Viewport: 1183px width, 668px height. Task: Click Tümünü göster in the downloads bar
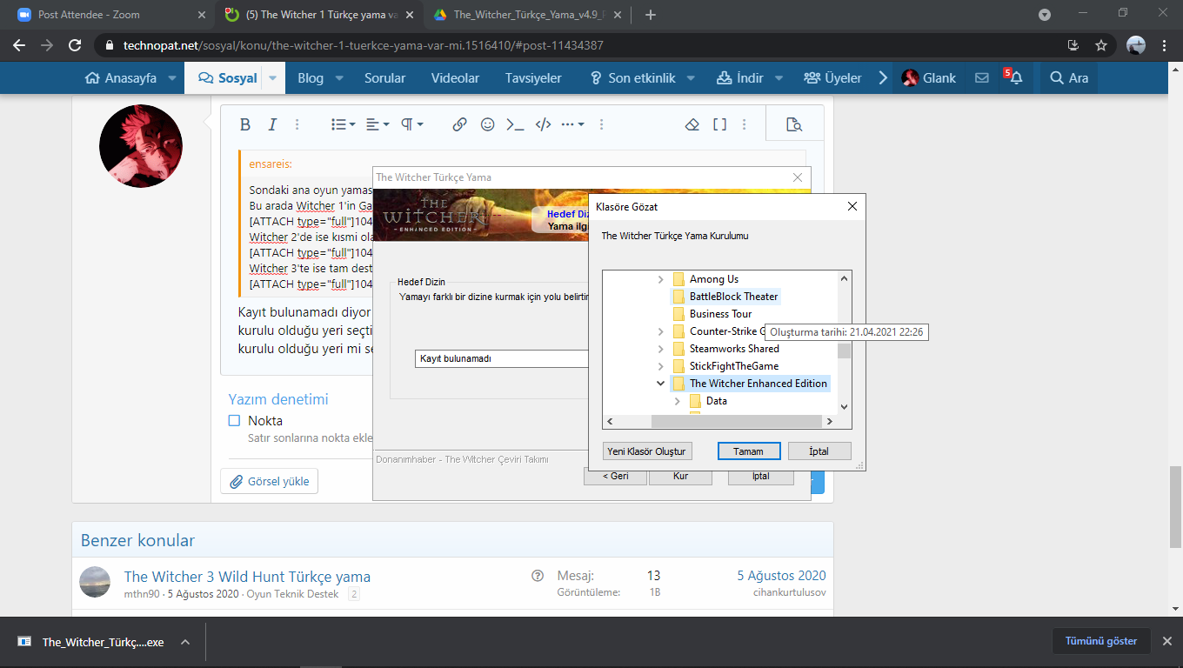point(1101,641)
